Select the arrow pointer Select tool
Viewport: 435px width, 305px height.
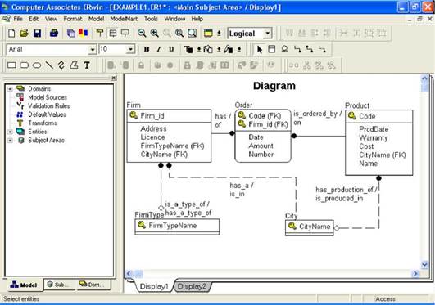(260, 49)
